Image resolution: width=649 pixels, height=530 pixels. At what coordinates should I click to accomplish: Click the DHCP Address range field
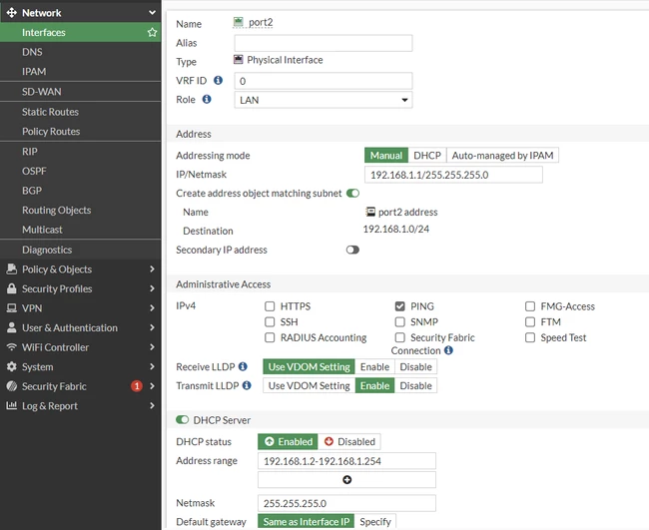(x=346, y=461)
